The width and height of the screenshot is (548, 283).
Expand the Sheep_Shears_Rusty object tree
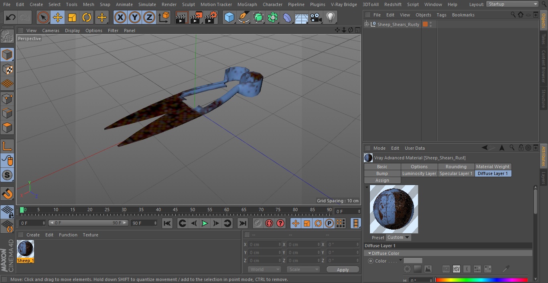tap(367, 24)
